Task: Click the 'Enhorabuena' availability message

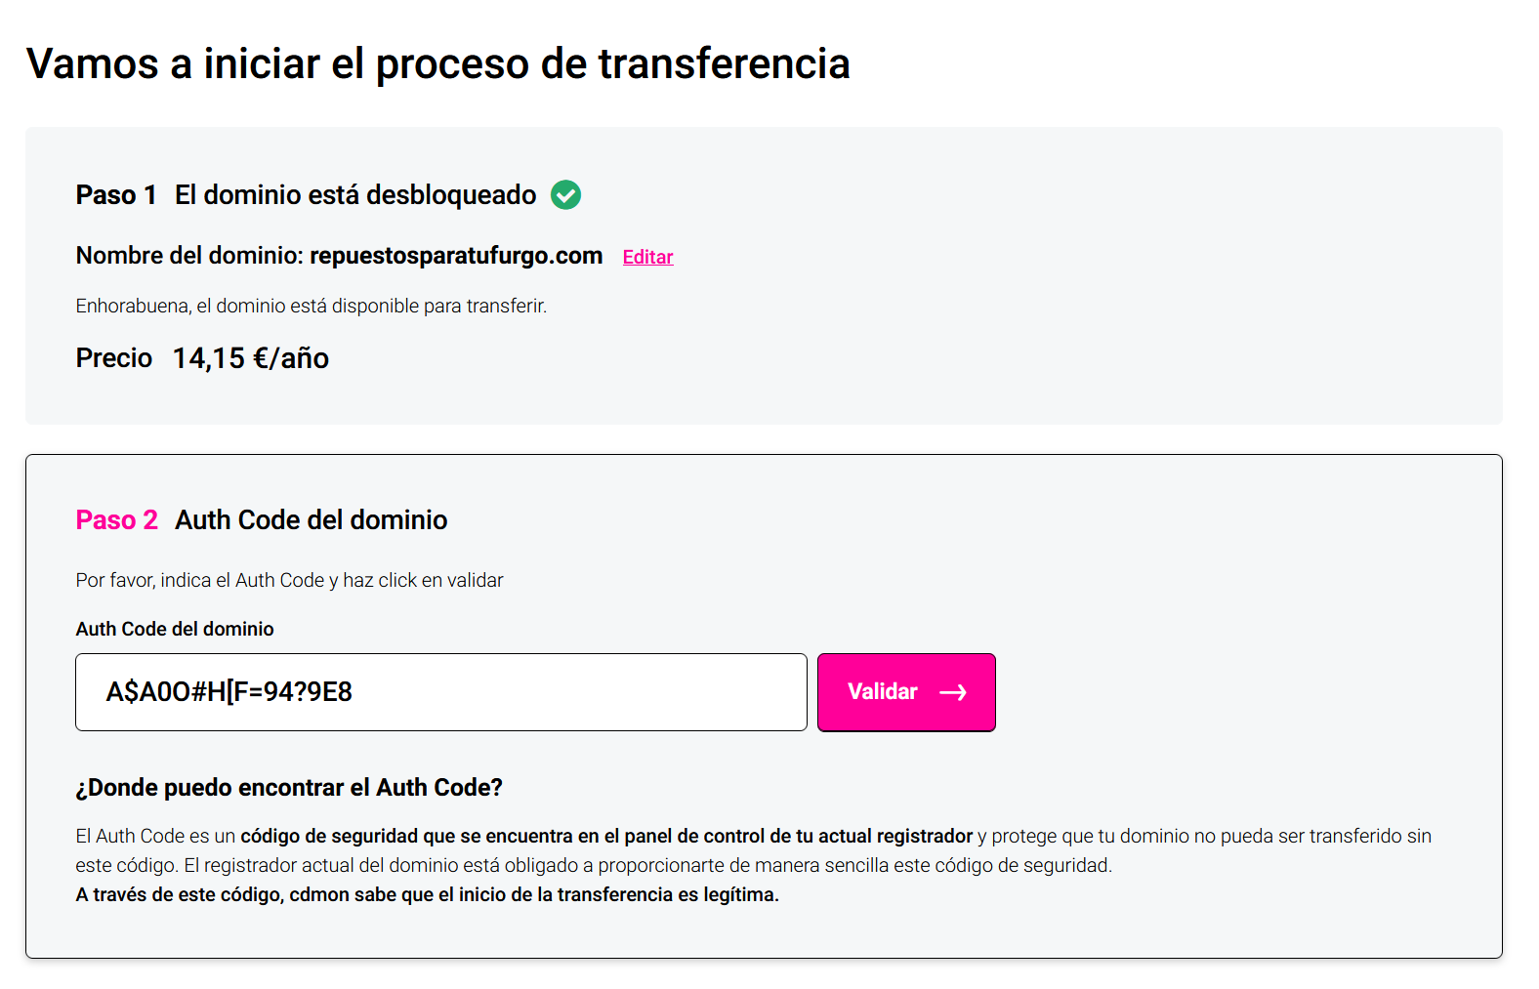Action: click(311, 306)
